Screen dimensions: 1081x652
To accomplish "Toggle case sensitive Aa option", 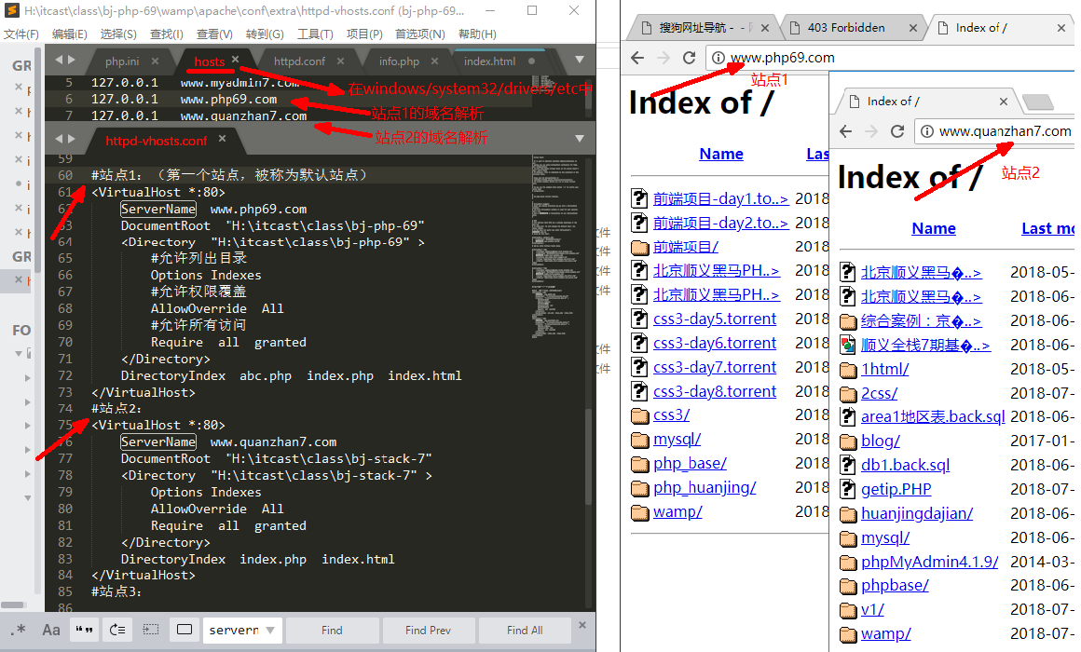I will click(51, 630).
